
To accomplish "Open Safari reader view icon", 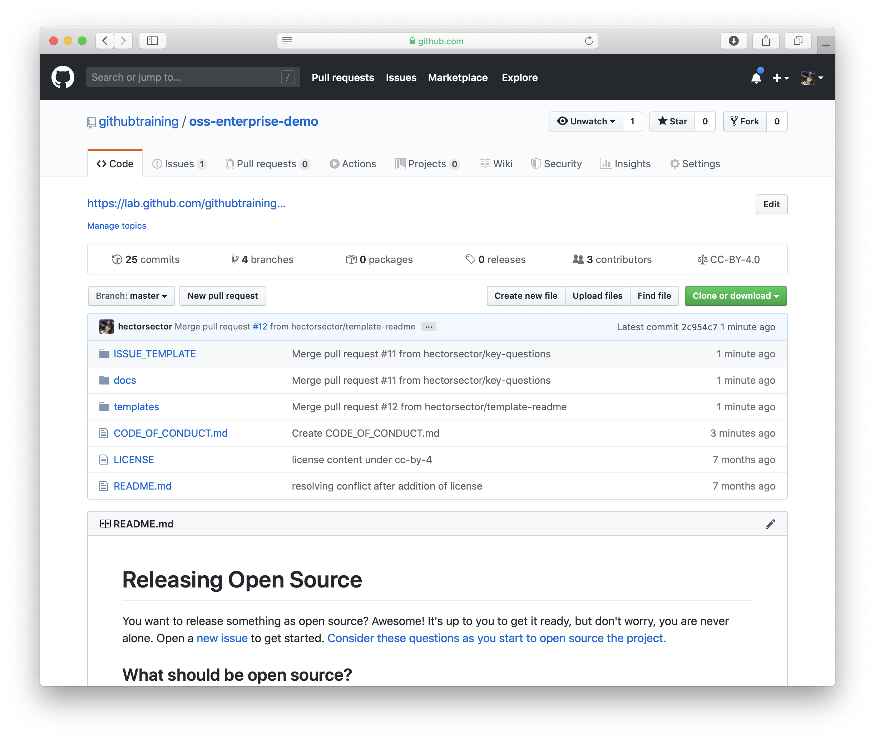I will pos(287,41).
